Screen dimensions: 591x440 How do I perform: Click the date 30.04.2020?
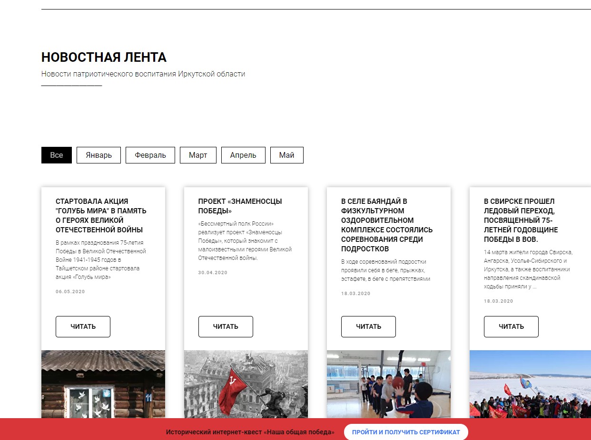coord(213,273)
